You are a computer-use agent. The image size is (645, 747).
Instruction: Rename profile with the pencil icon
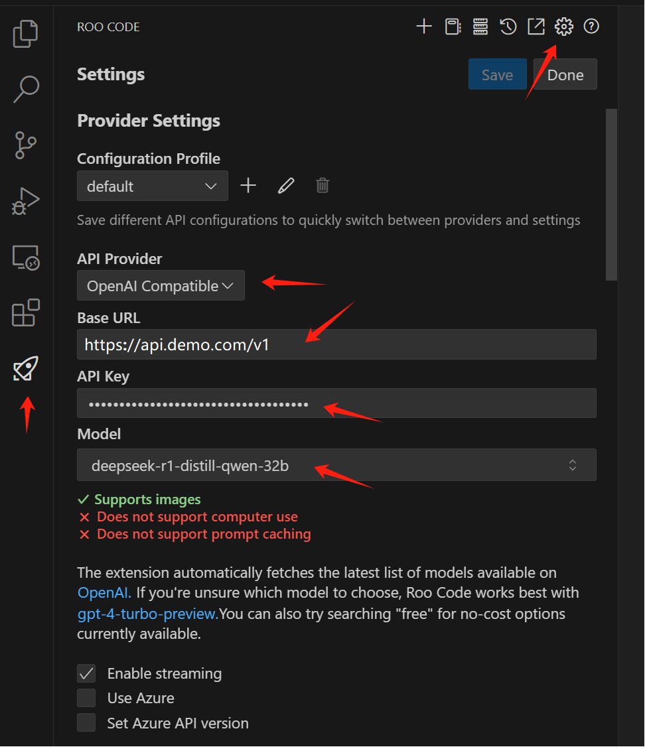coord(286,185)
